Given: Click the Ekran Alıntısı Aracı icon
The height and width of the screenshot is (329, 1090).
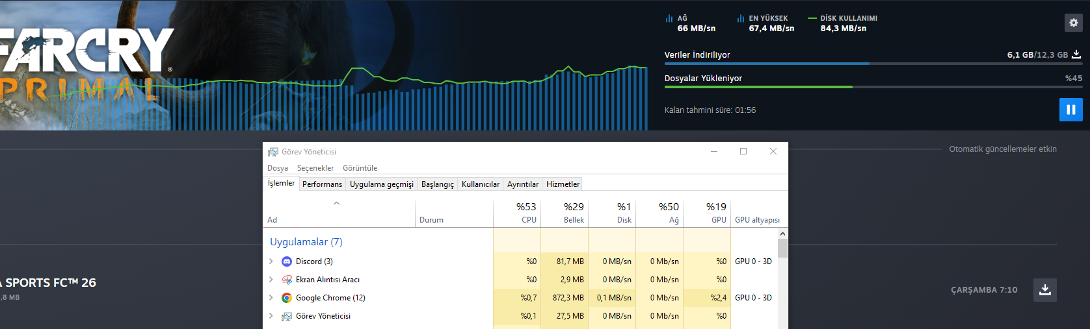Looking at the screenshot, I should coord(287,280).
